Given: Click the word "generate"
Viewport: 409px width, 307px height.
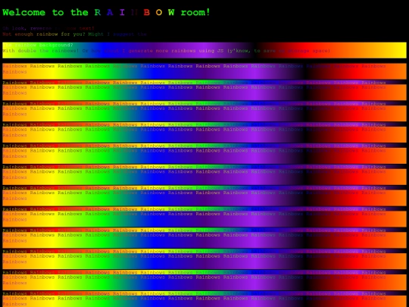Looking at the screenshot, I should (141, 51).
